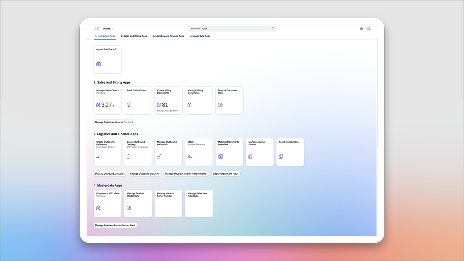Open the Manage Sales Item Proposals tile
Viewport: 464px width, 261px height.
(x=199, y=203)
